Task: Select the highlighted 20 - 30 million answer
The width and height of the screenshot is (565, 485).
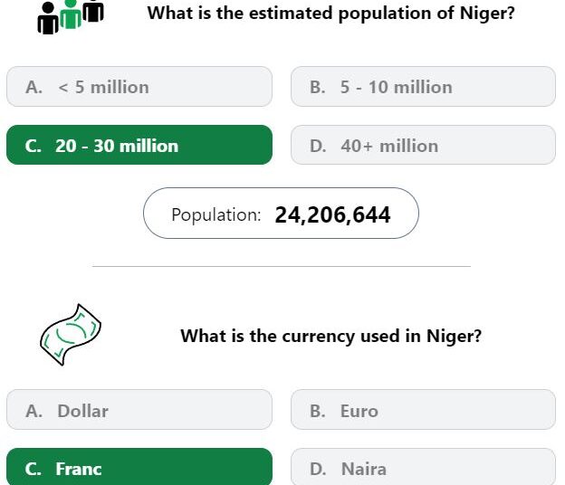Action: 139,145
